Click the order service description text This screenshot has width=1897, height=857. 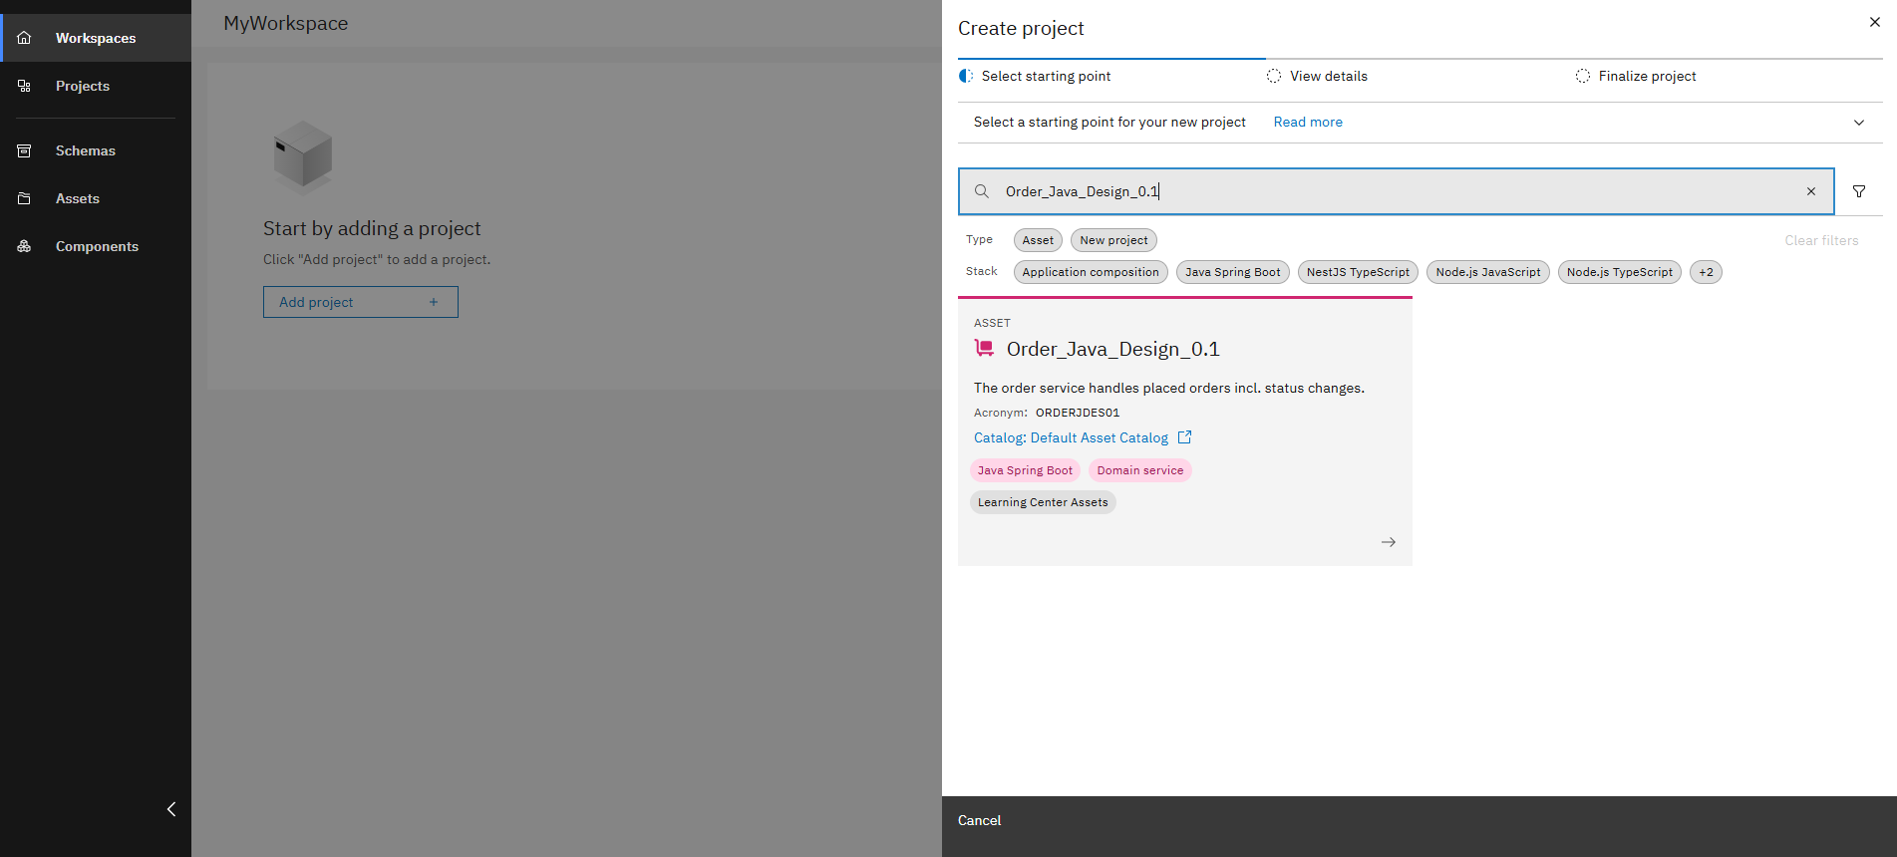1169,388
